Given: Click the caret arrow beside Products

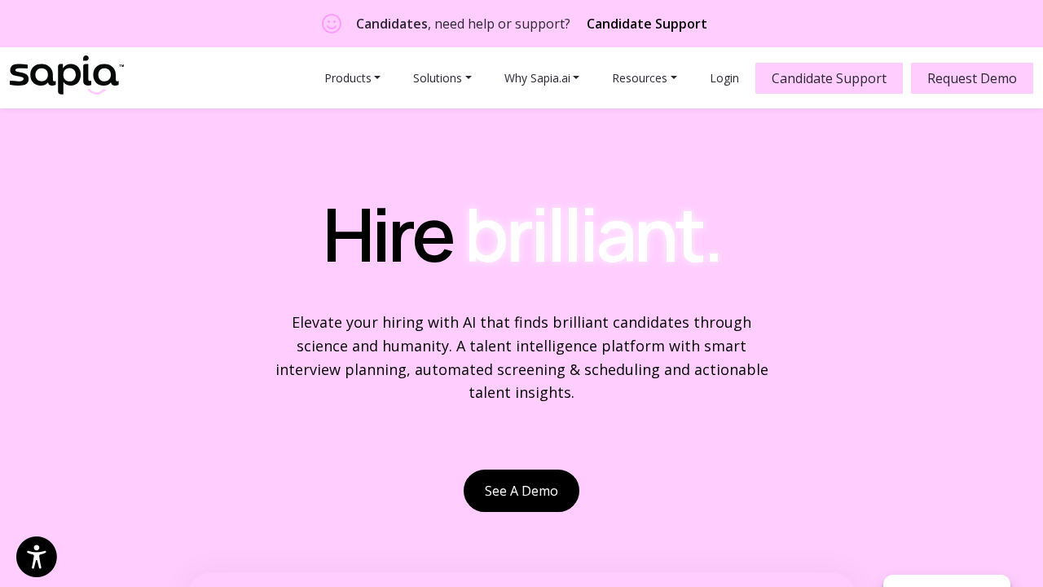Looking at the screenshot, I should pos(377,78).
